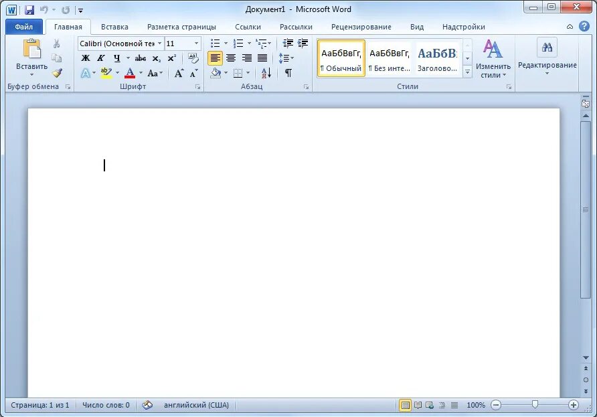Toggle underline Ч formatting
The image size is (597, 417).
[117, 58]
